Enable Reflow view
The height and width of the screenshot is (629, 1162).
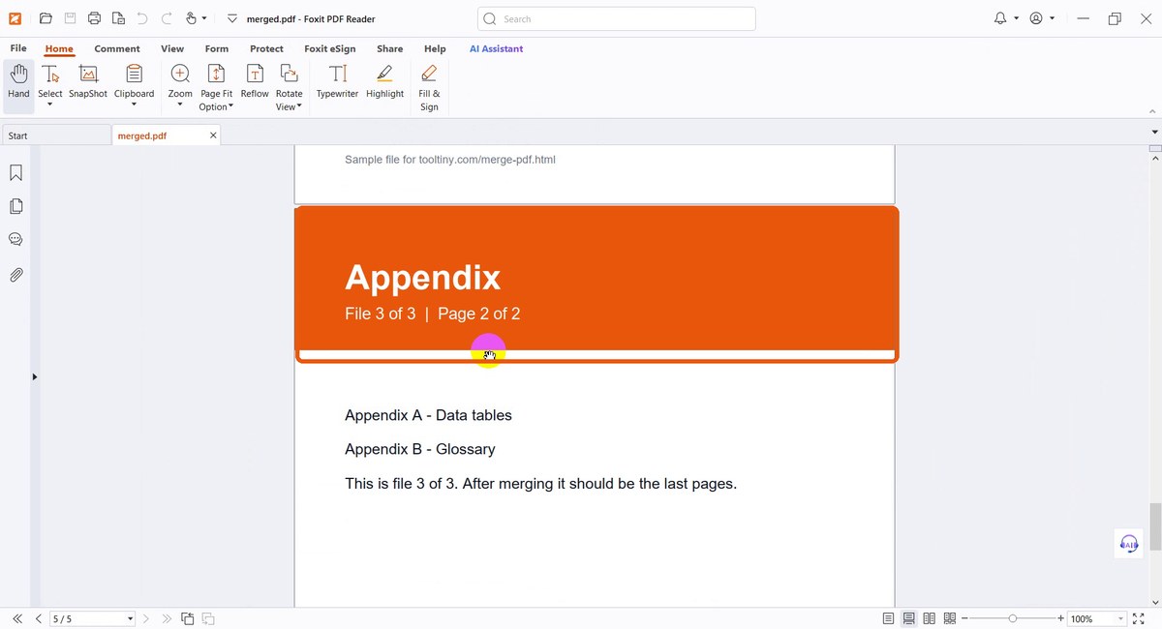255,81
